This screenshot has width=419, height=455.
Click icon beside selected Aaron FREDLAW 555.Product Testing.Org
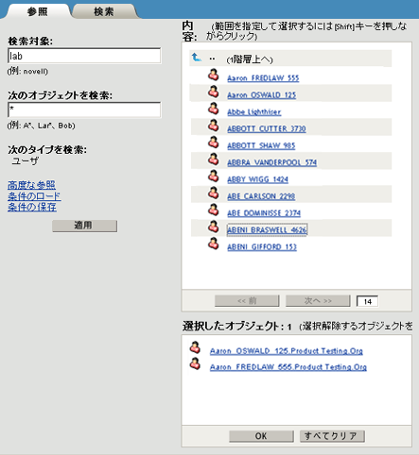pyautogui.click(x=195, y=363)
